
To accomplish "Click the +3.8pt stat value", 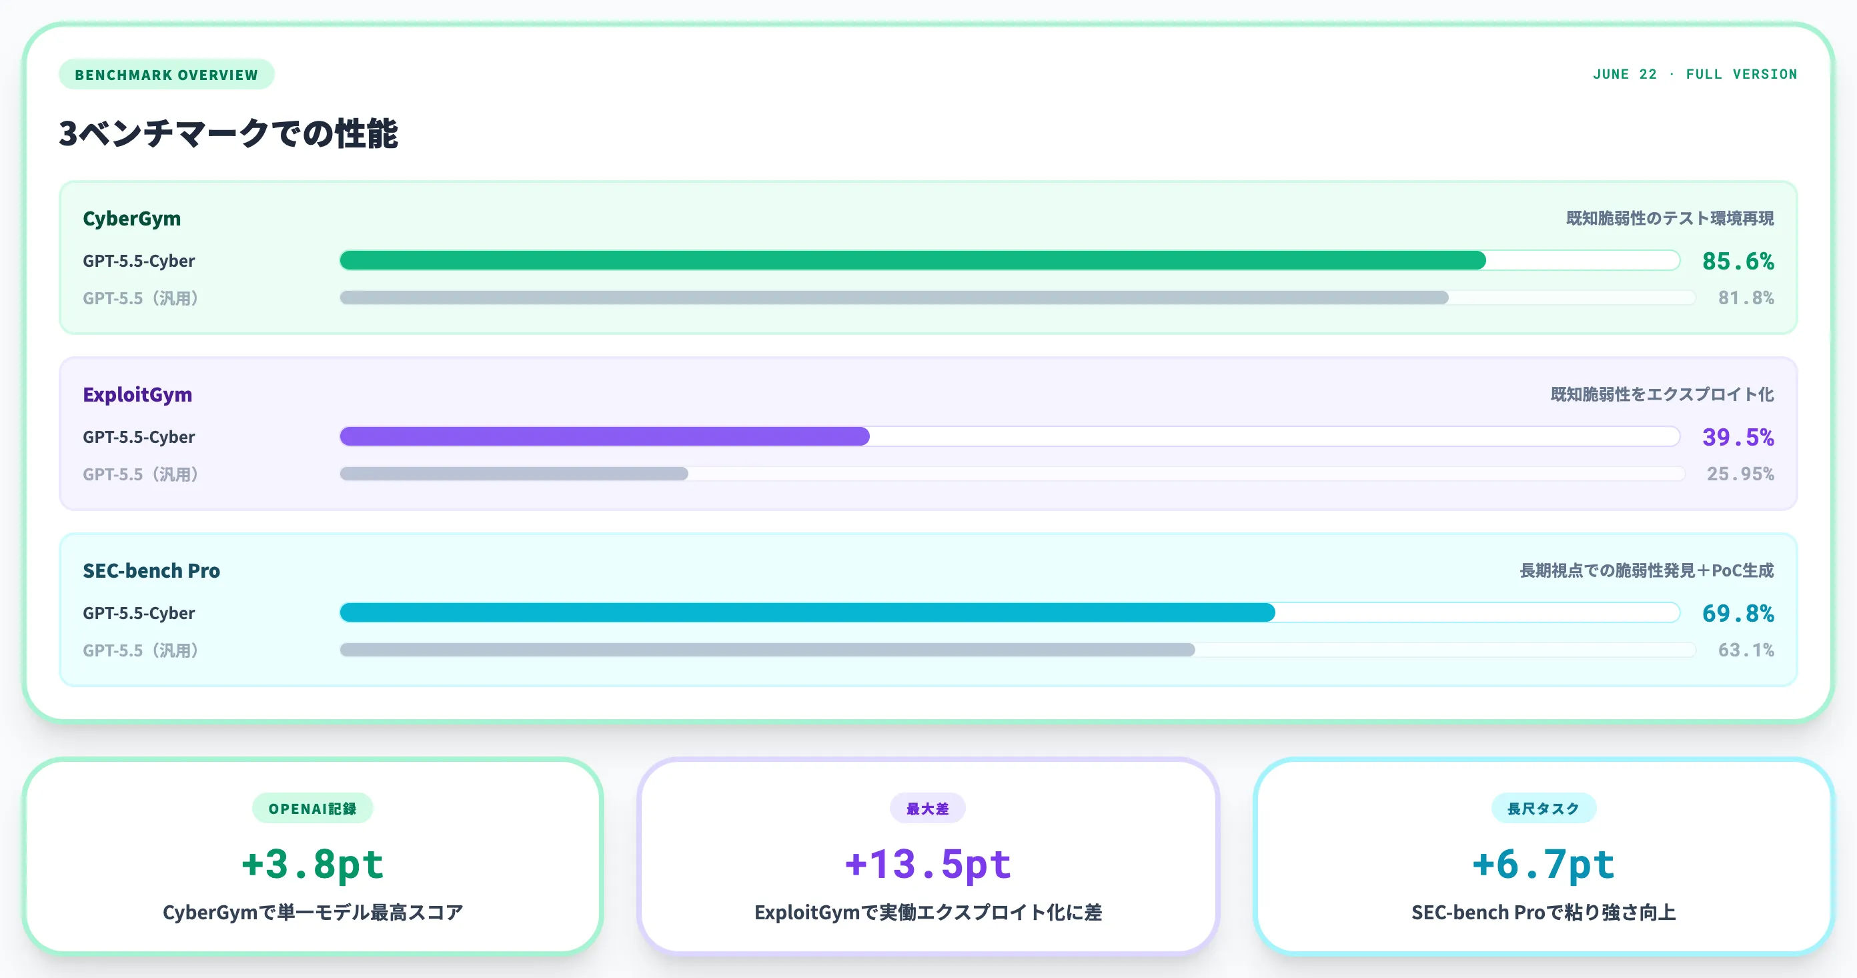I will point(312,863).
